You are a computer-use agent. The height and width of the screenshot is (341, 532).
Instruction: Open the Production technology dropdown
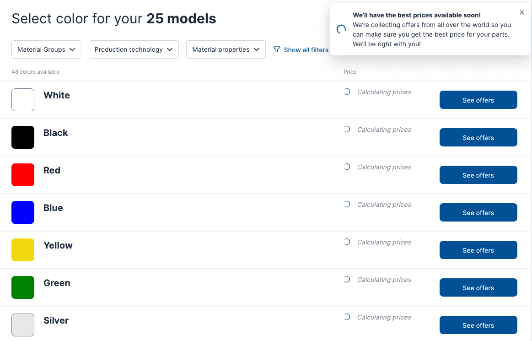(x=134, y=49)
